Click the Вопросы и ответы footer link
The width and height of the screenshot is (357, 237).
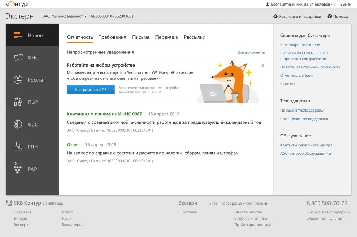coord(250,218)
